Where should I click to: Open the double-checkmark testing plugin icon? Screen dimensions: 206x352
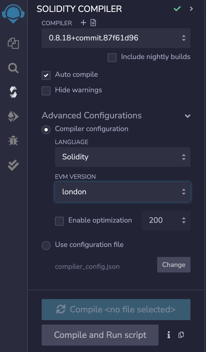click(x=13, y=165)
